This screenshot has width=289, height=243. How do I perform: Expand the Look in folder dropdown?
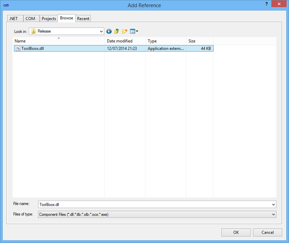coord(101,31)
